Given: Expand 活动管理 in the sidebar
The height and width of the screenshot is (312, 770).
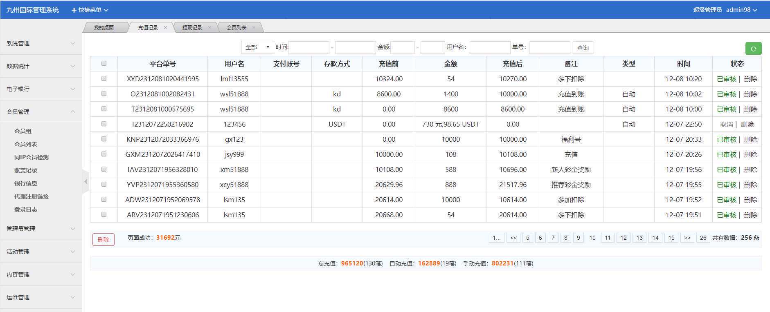Looking at the screenshot, I should [41, 252].
